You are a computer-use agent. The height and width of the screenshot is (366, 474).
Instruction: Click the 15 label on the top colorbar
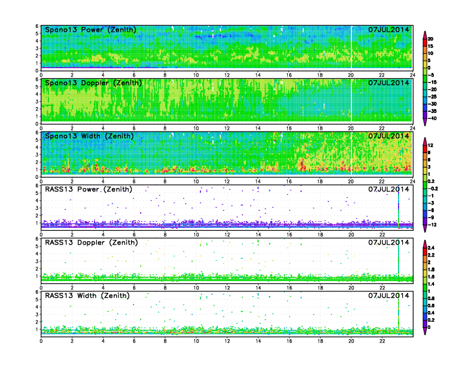click(430, 46)
